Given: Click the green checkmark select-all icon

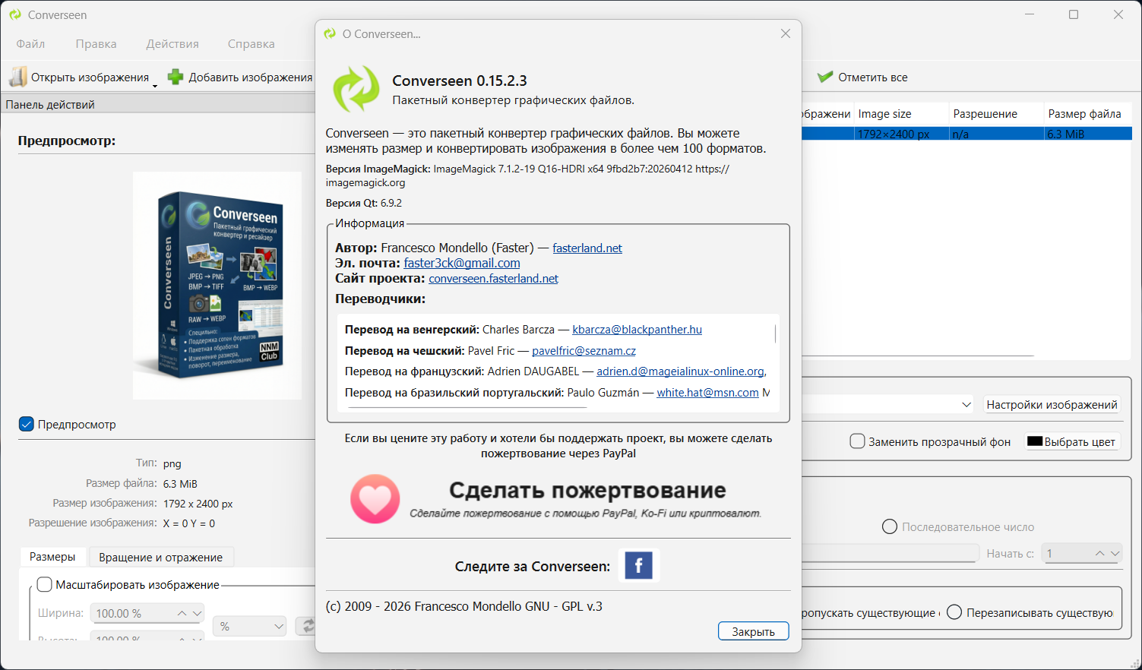Looking at the screenshot, I should 825,77.
